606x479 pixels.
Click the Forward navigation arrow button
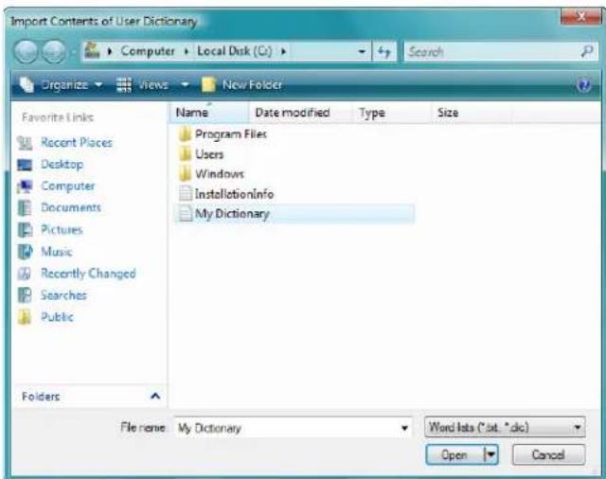54,51
